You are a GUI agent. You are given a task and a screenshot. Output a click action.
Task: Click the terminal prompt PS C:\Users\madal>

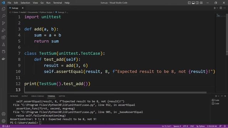pyautogui.click(x=24, y=123)
